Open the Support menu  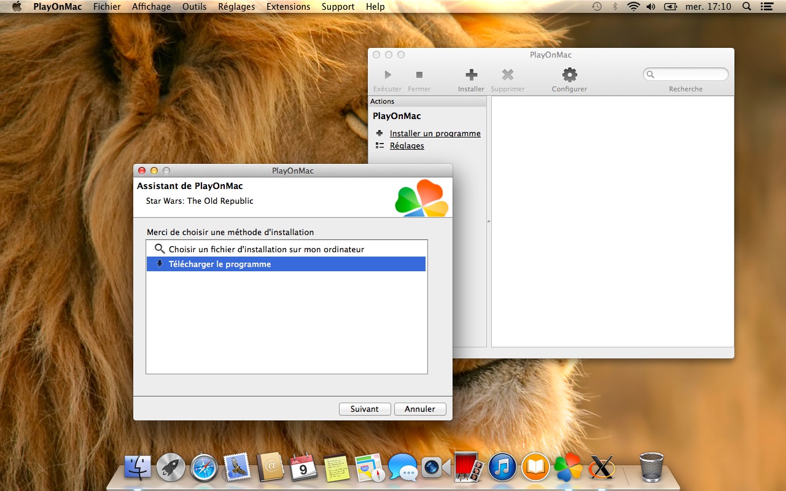click(338, 7)
